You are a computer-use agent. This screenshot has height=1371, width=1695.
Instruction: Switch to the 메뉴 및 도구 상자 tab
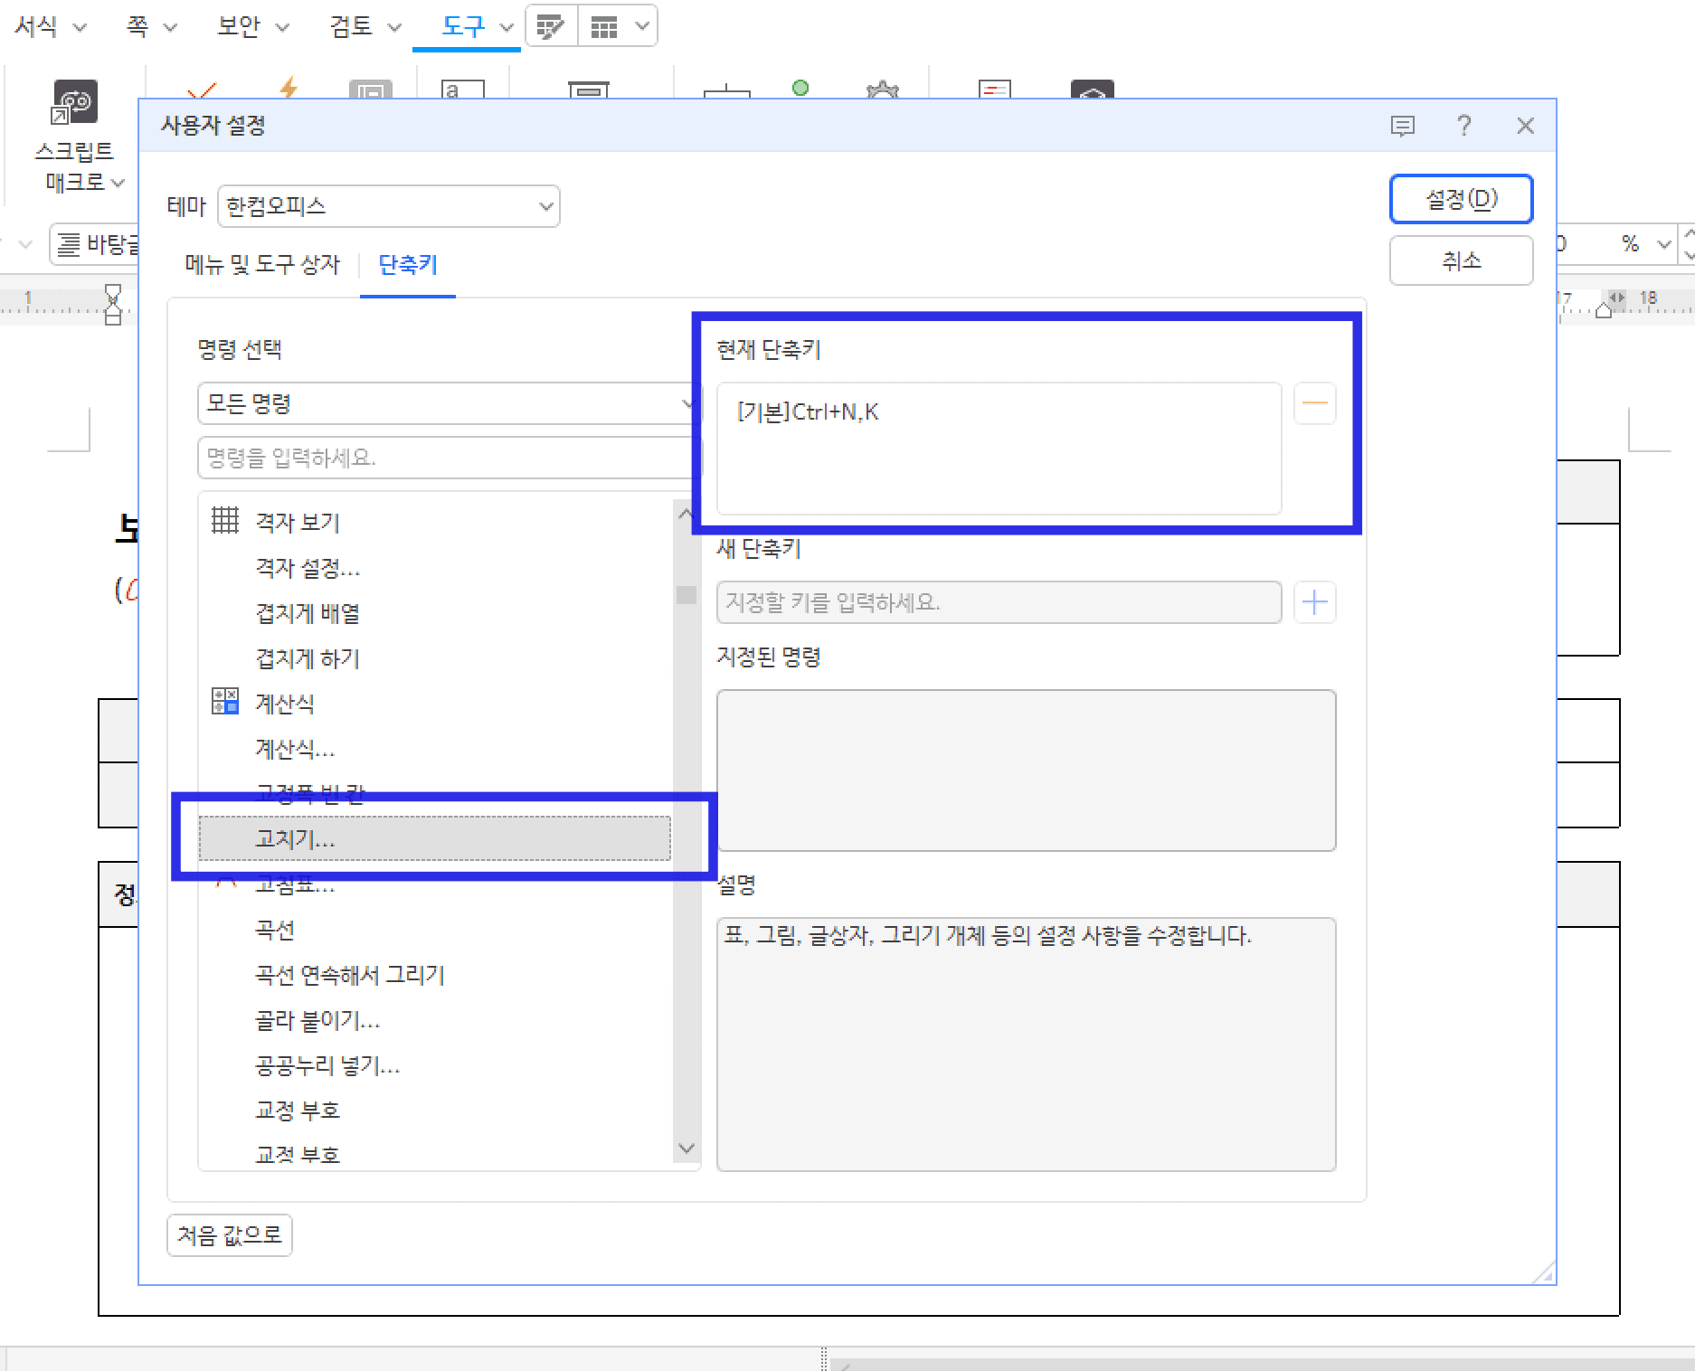(x=260, y=264)
